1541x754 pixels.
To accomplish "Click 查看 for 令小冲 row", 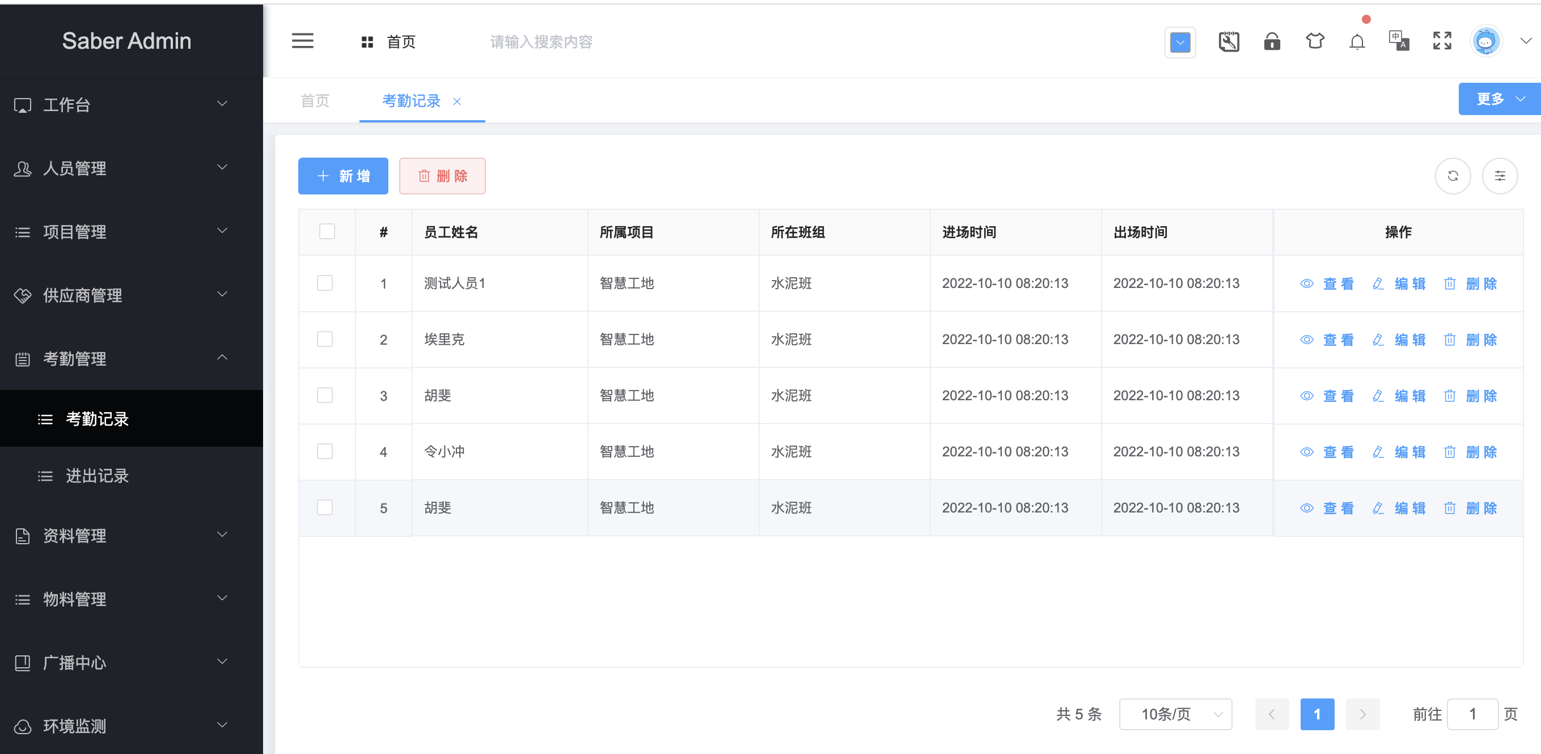I will pyautogui.click(x=1326, y=452).
